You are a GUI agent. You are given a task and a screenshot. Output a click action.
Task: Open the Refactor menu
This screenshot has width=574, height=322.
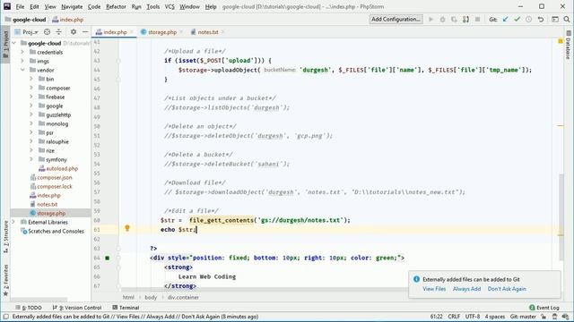[x=116, y=6]
